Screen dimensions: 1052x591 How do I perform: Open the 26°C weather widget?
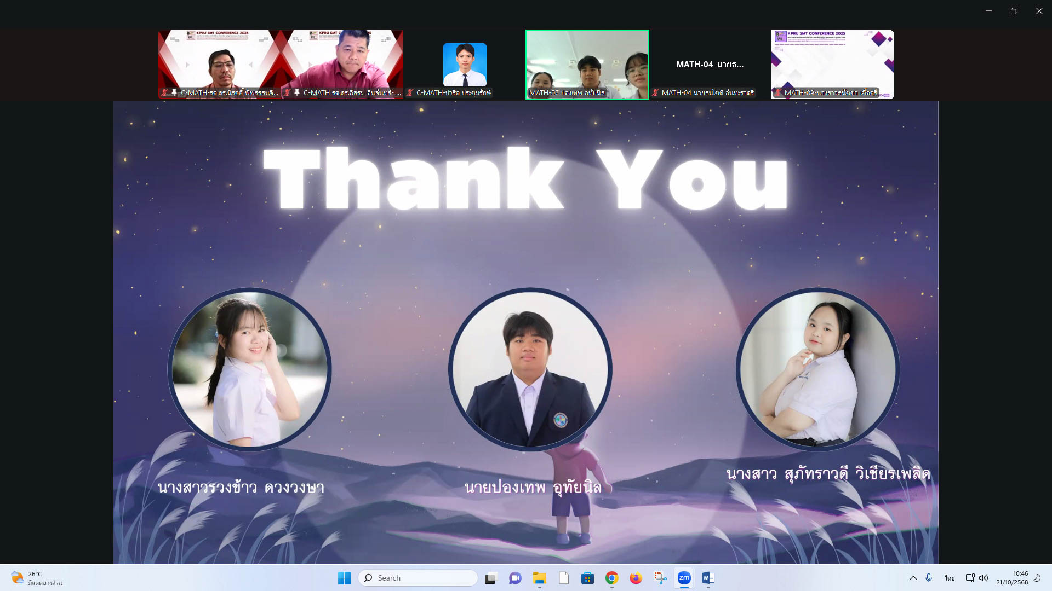click(x=36, y=578)
